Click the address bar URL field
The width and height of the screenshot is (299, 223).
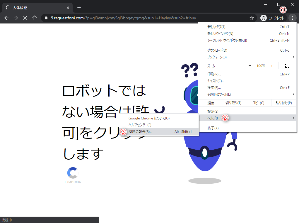point(146,18)
